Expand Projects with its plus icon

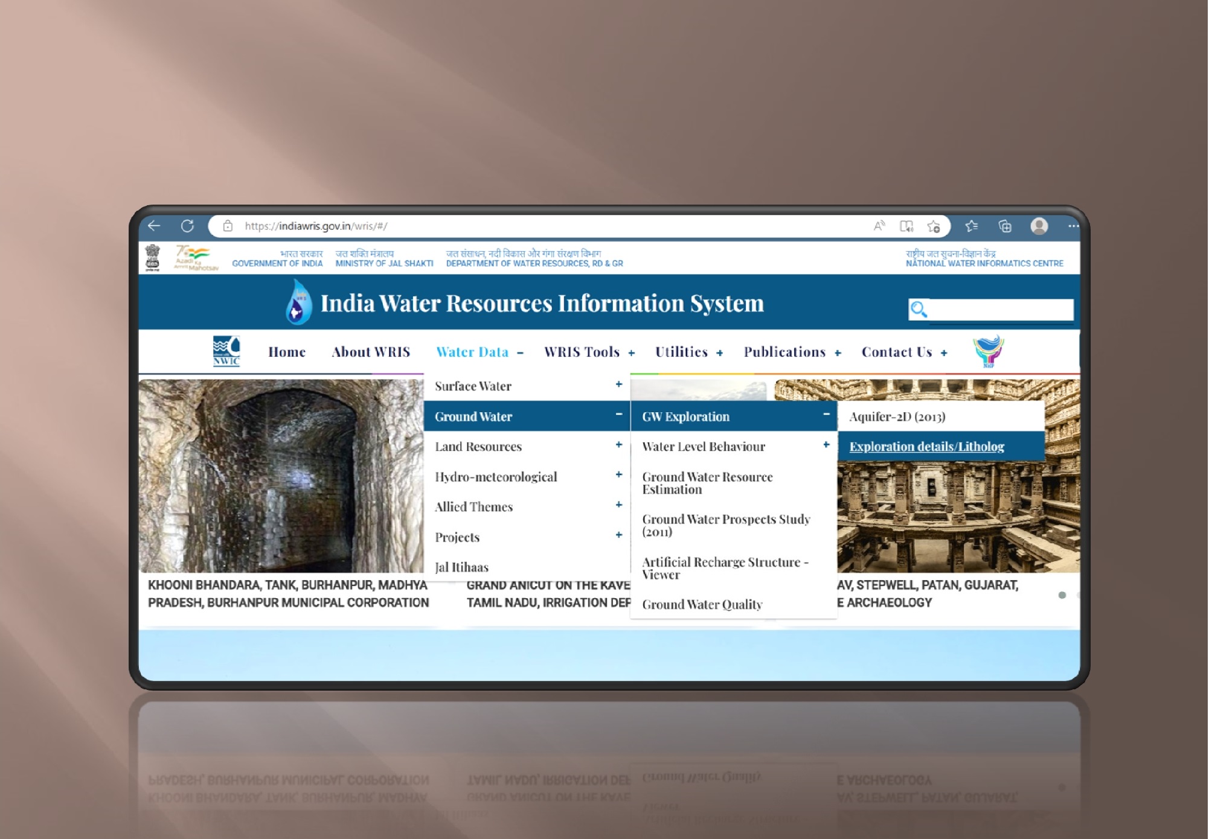coord(619,535)
